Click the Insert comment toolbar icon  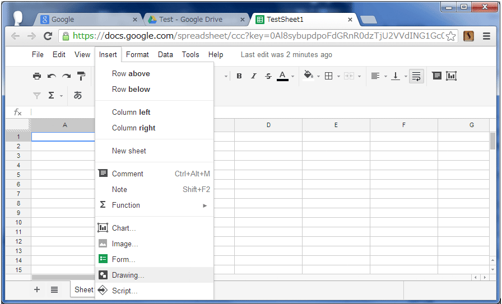click(436, 76)
